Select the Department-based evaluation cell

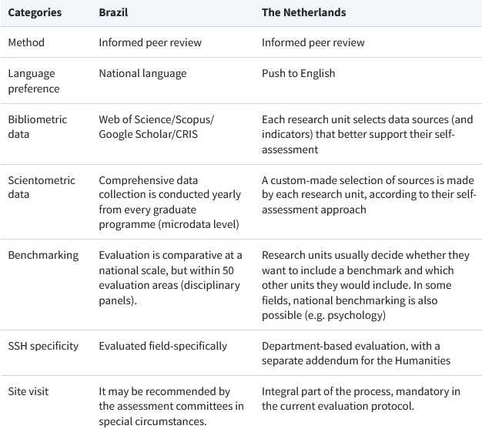(356, 353)
